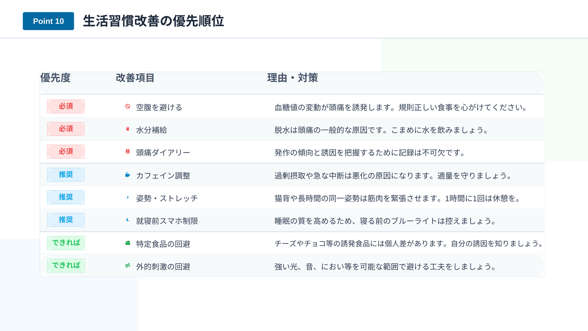This screenshot has width=588, height=331.
Task: Select the text 水分補給
Action: tap(151, 130)
